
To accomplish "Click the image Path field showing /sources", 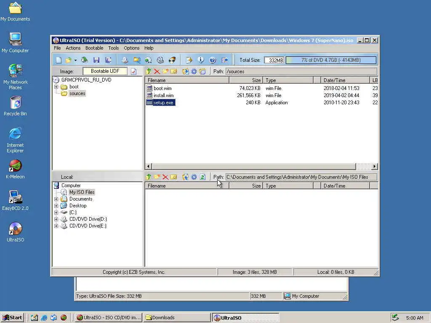I will click(x=301, y=71).
